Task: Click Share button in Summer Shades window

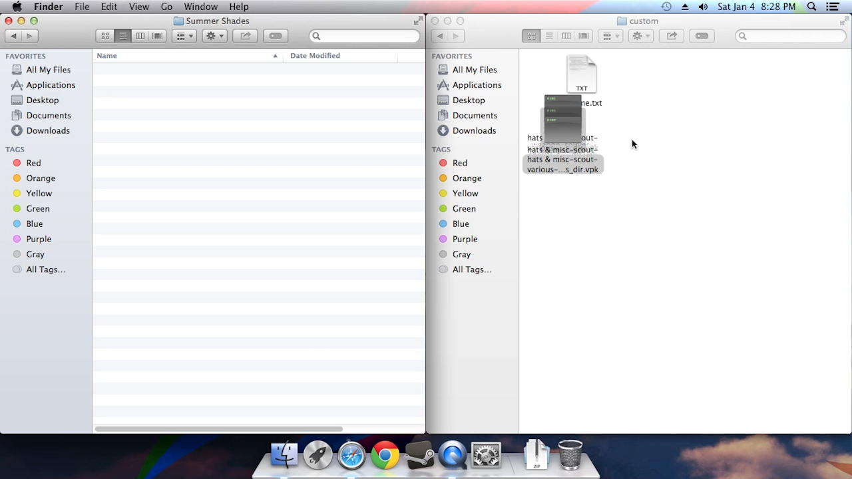Action: [245, 36]
